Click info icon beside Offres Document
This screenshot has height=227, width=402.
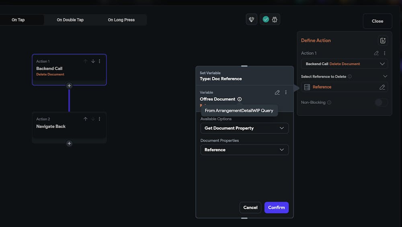pos(240,99)
